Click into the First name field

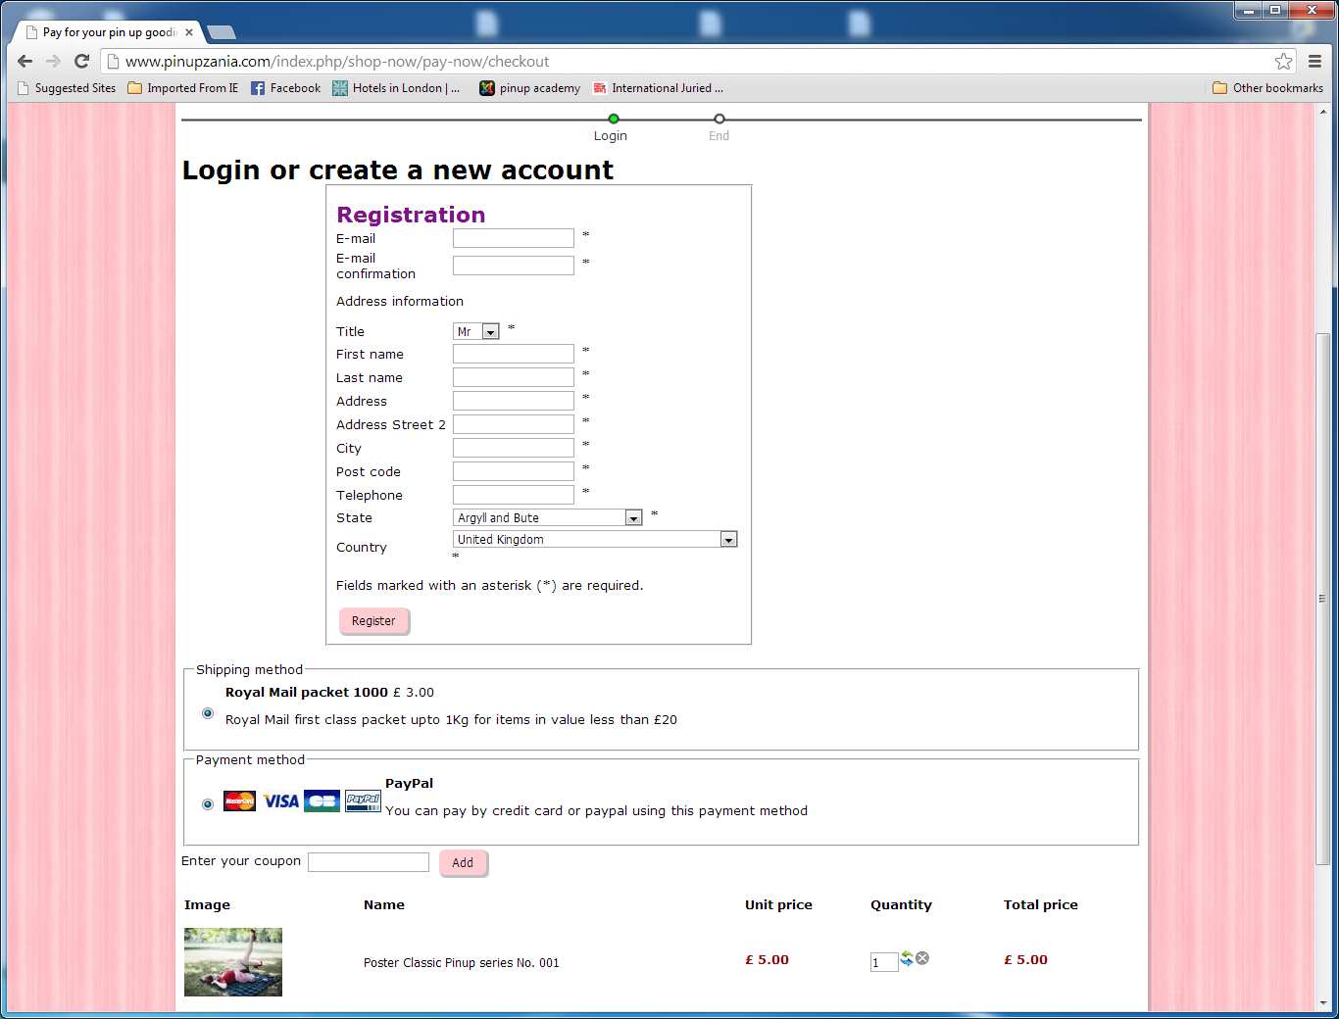coord(514,354)
